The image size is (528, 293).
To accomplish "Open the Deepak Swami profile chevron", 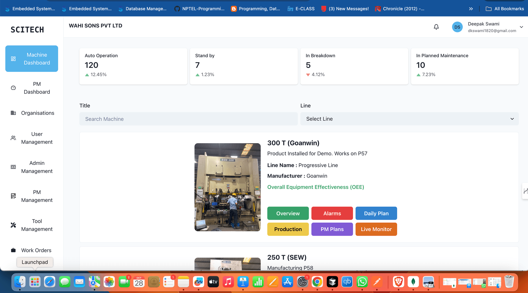I will 521,27.
